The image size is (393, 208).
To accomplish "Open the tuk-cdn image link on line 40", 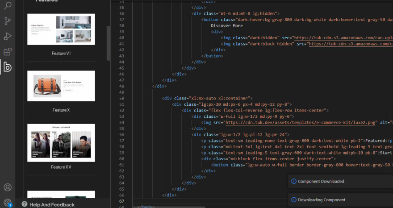I will (x=343, y=38).
